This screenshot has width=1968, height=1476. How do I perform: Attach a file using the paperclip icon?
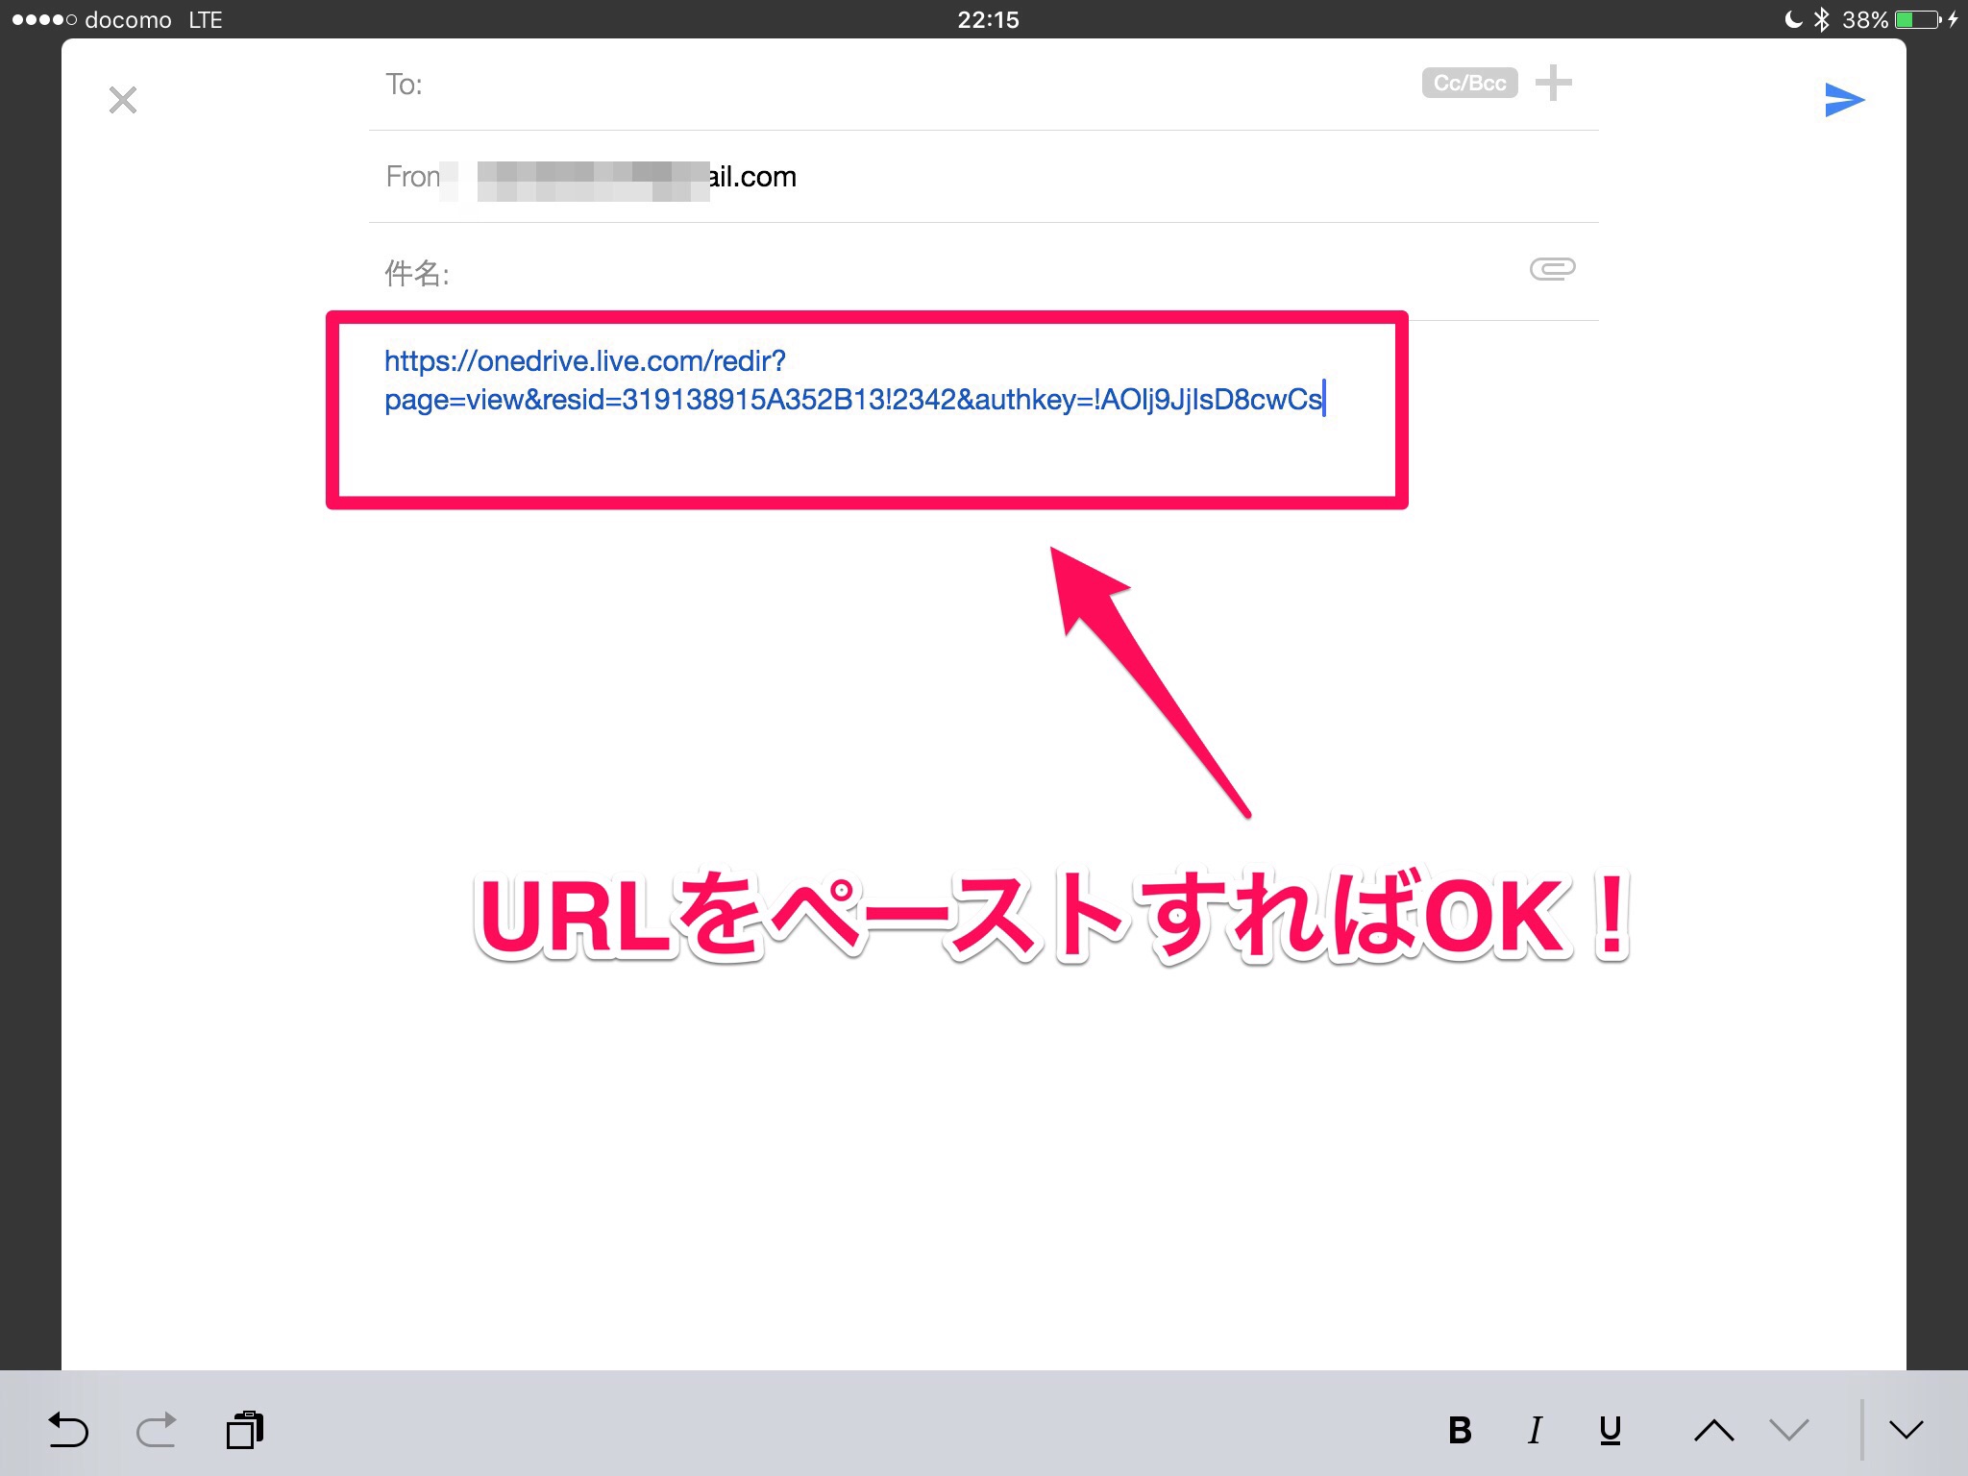point(1552,269)
